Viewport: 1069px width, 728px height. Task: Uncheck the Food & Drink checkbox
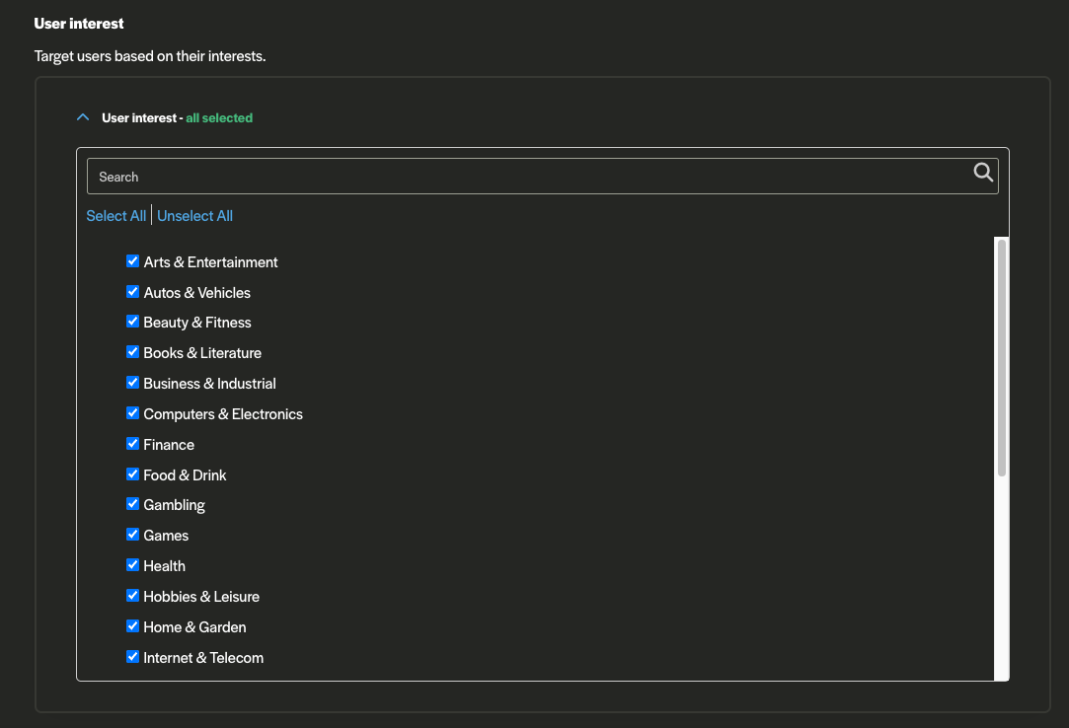(132, 474)
